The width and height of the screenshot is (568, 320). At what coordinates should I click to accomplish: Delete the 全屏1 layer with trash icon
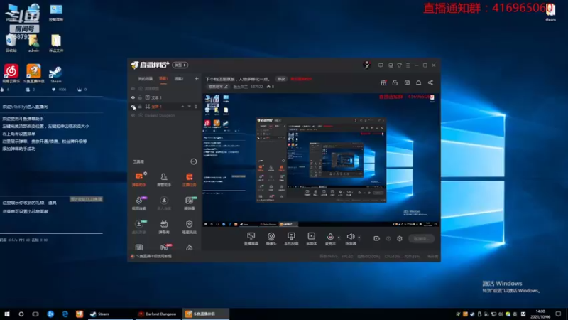196,107
